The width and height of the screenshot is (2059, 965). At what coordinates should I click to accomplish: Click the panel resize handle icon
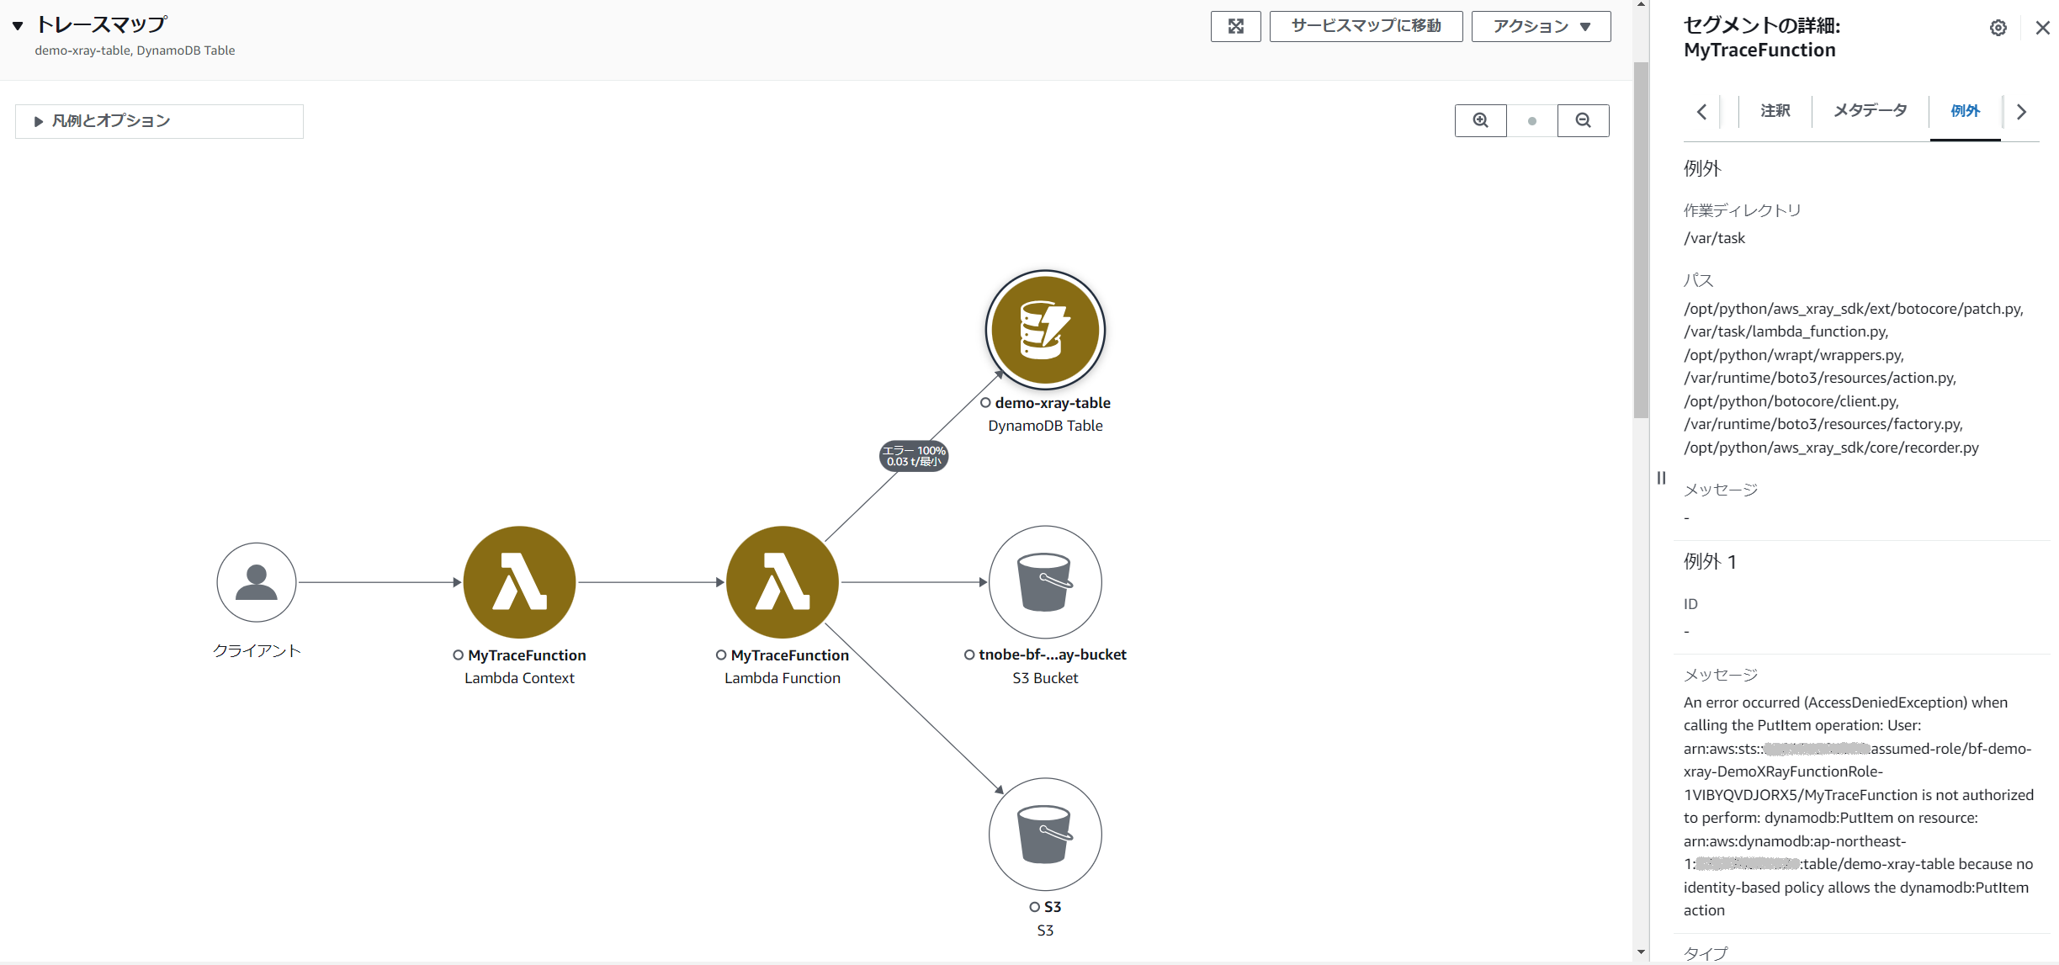(x=1661, y=478)
